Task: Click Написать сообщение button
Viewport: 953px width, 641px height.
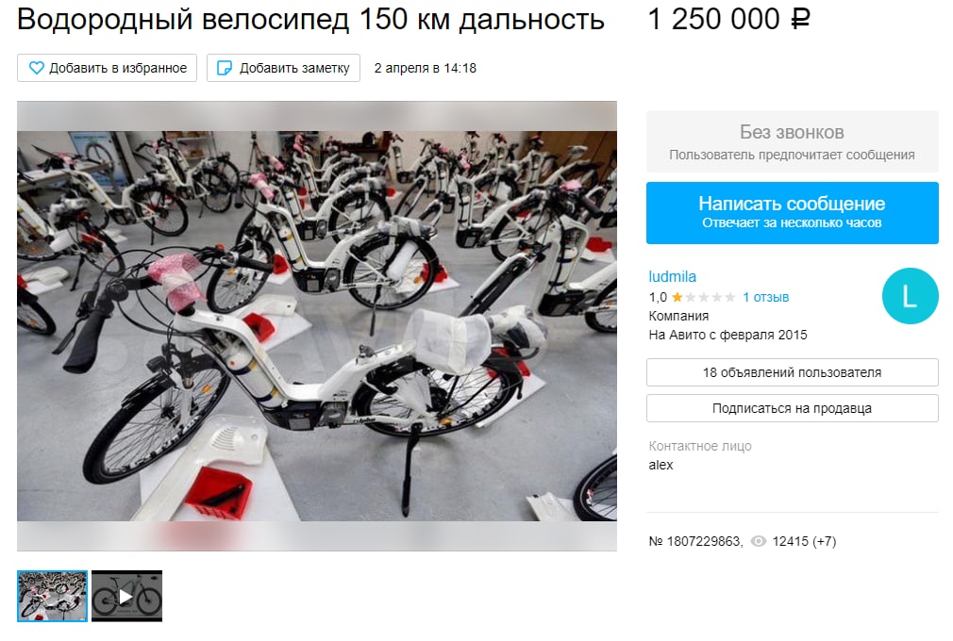Action: coord(792,213)
